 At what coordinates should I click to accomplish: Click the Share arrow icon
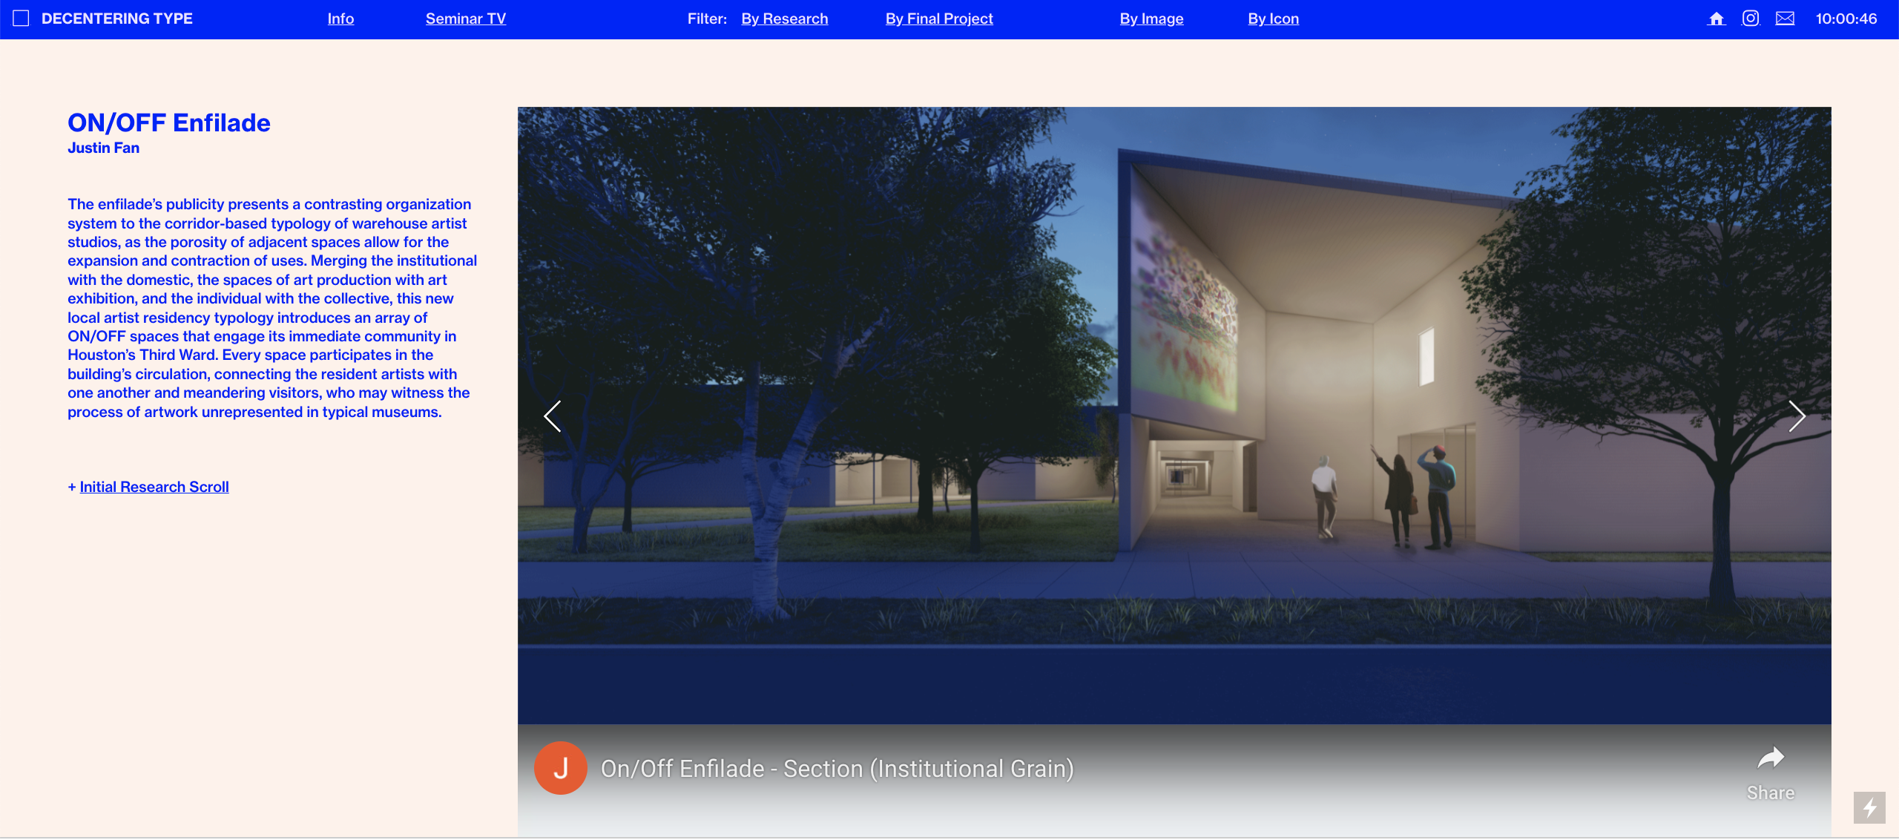[1771, 758]
